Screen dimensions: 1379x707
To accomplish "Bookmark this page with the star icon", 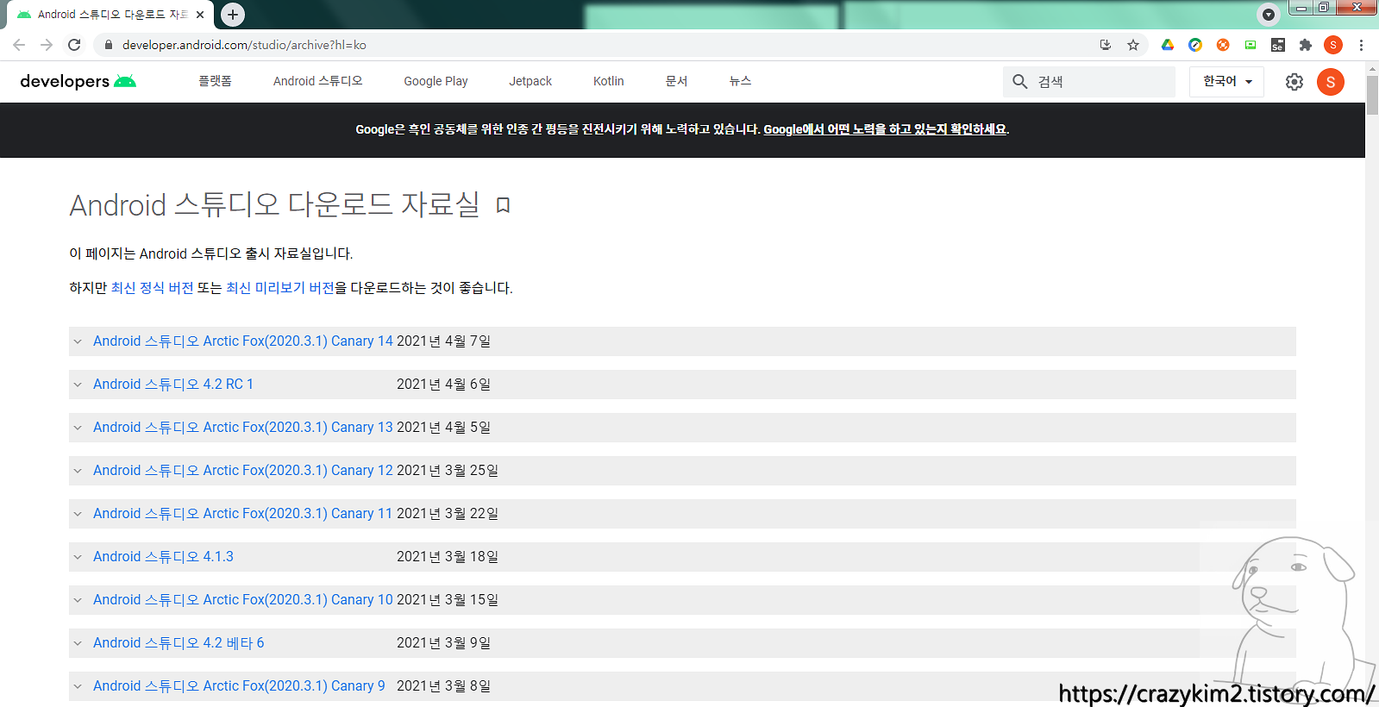I will [1133, 45].
